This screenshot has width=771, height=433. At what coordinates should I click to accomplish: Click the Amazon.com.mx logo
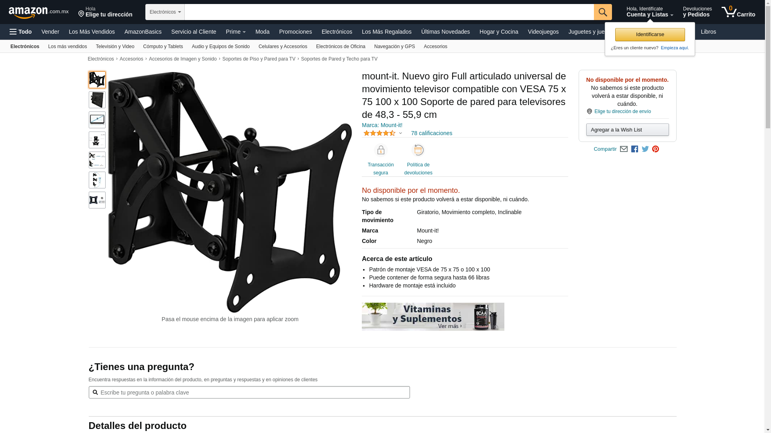pyautogui.click(x=39, y=12)
